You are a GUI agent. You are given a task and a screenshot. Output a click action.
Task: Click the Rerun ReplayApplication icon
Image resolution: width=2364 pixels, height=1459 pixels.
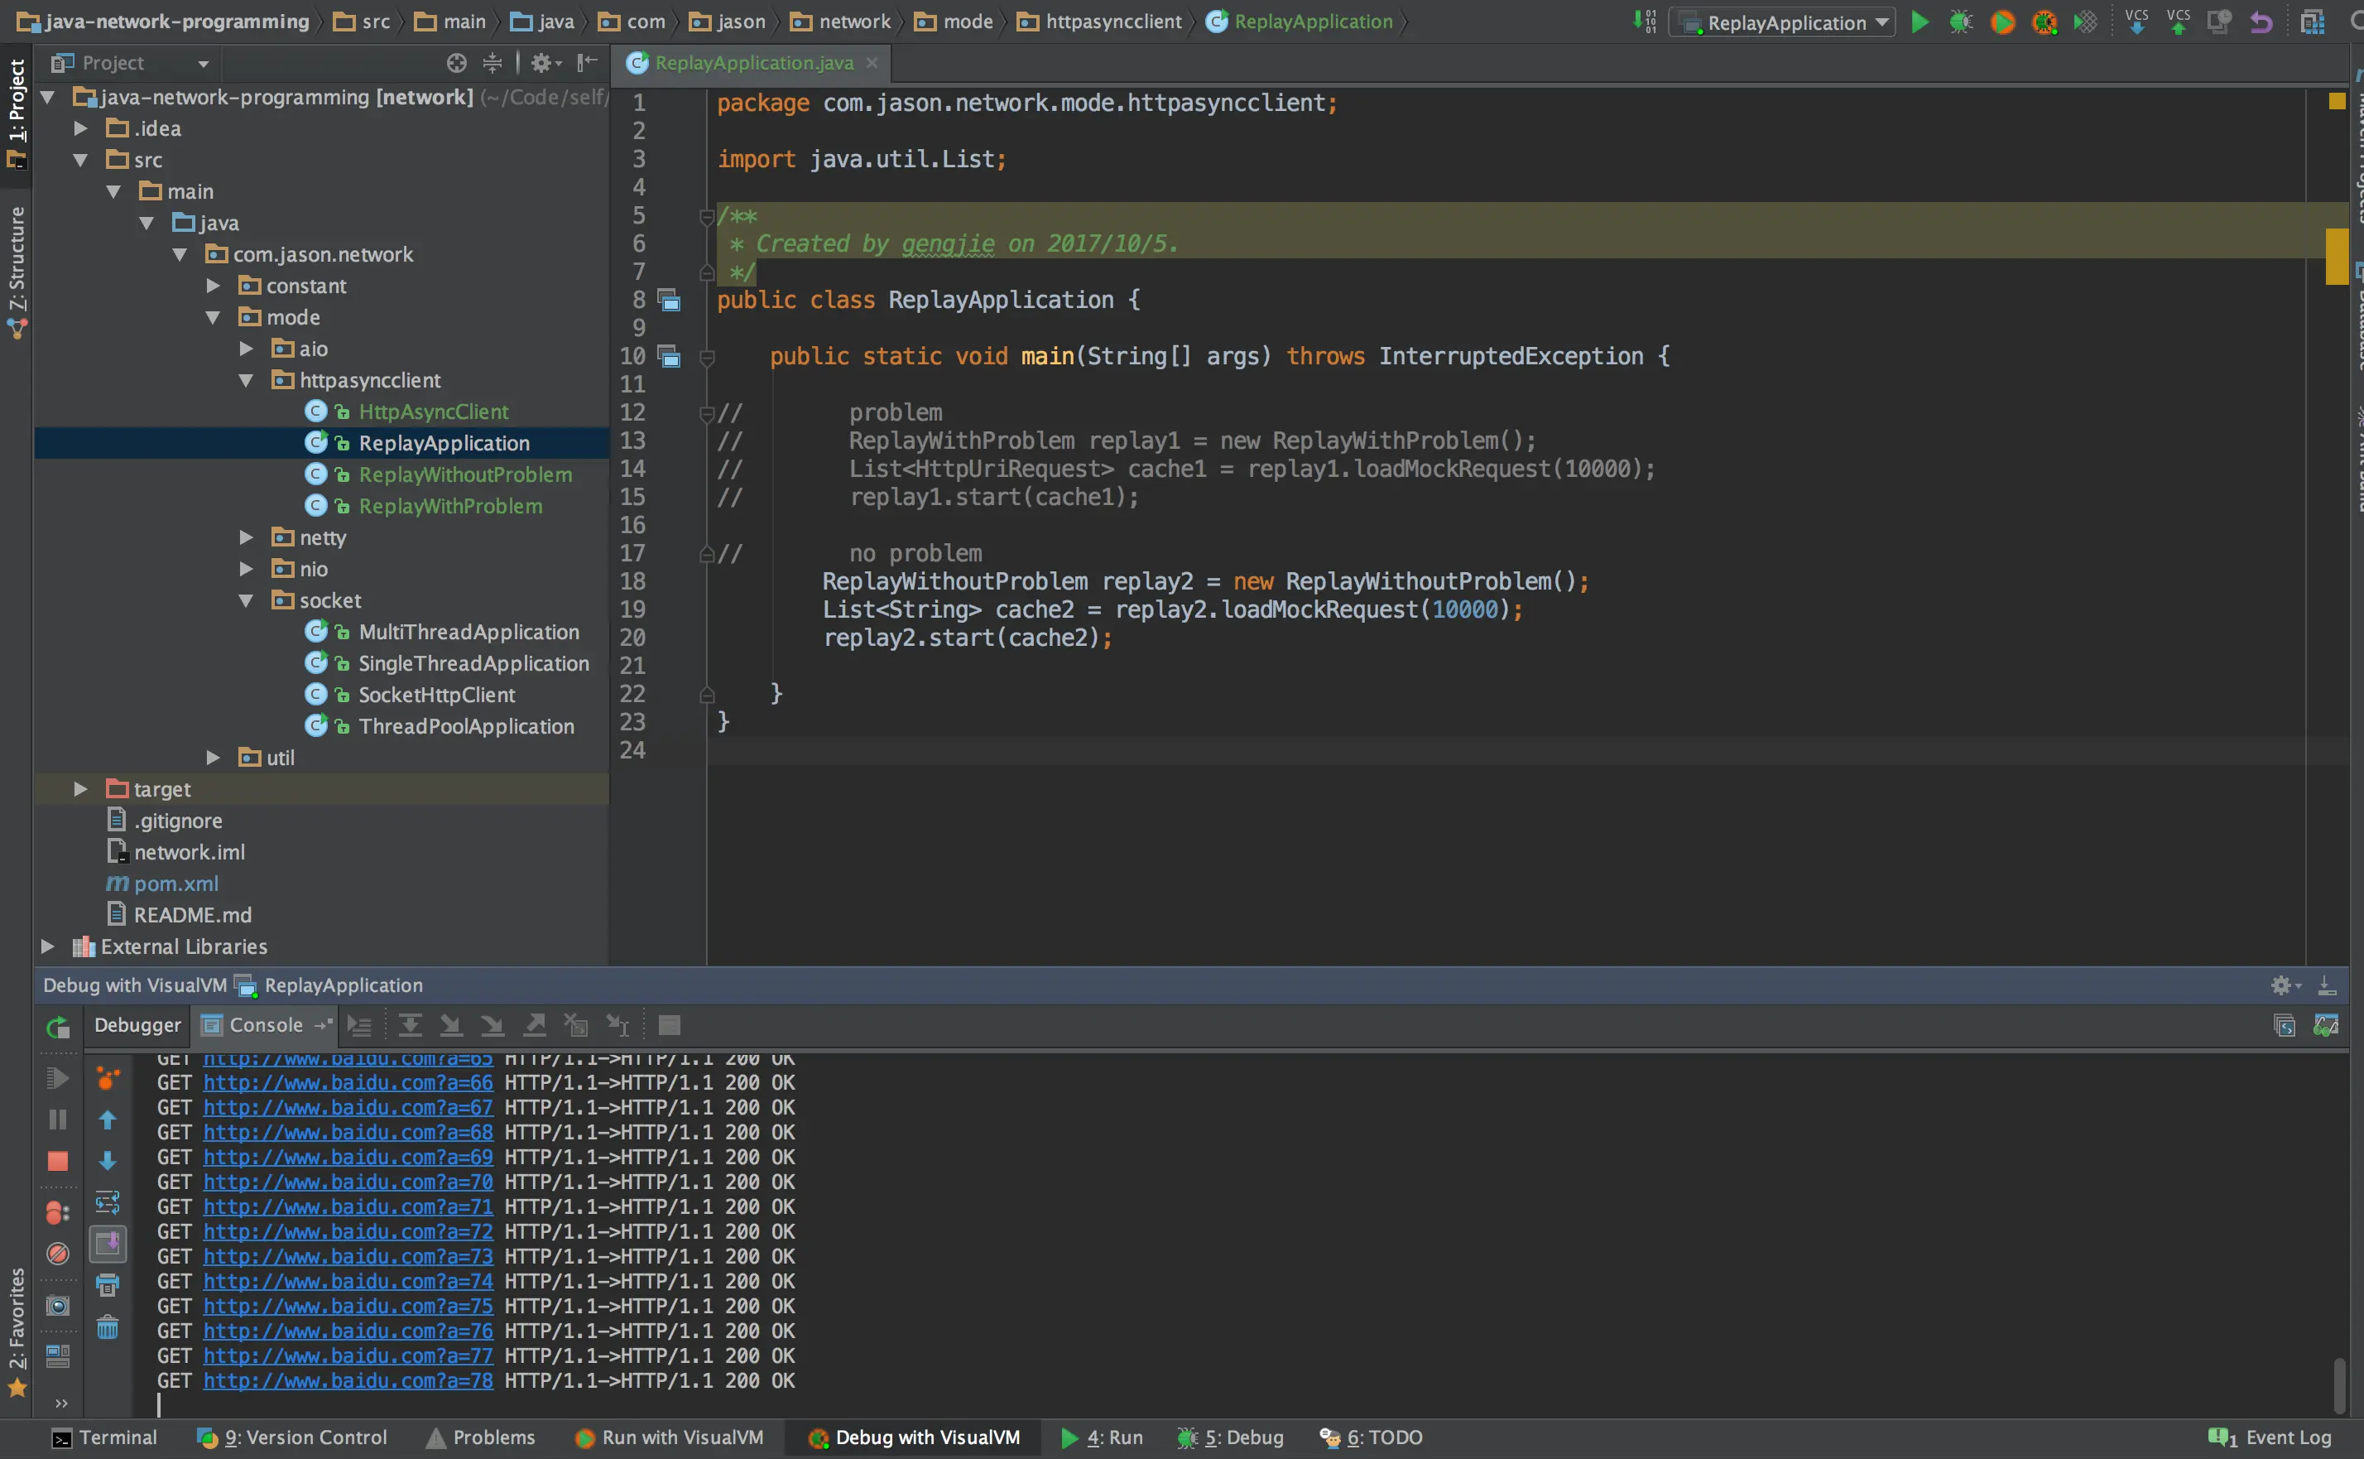tap(58, 1027)
